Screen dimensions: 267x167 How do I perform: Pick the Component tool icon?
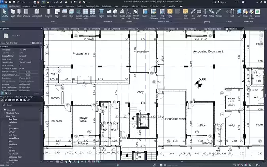click(x=37, y=11)
